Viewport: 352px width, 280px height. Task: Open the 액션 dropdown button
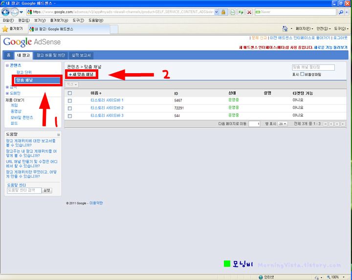[72, 84]
